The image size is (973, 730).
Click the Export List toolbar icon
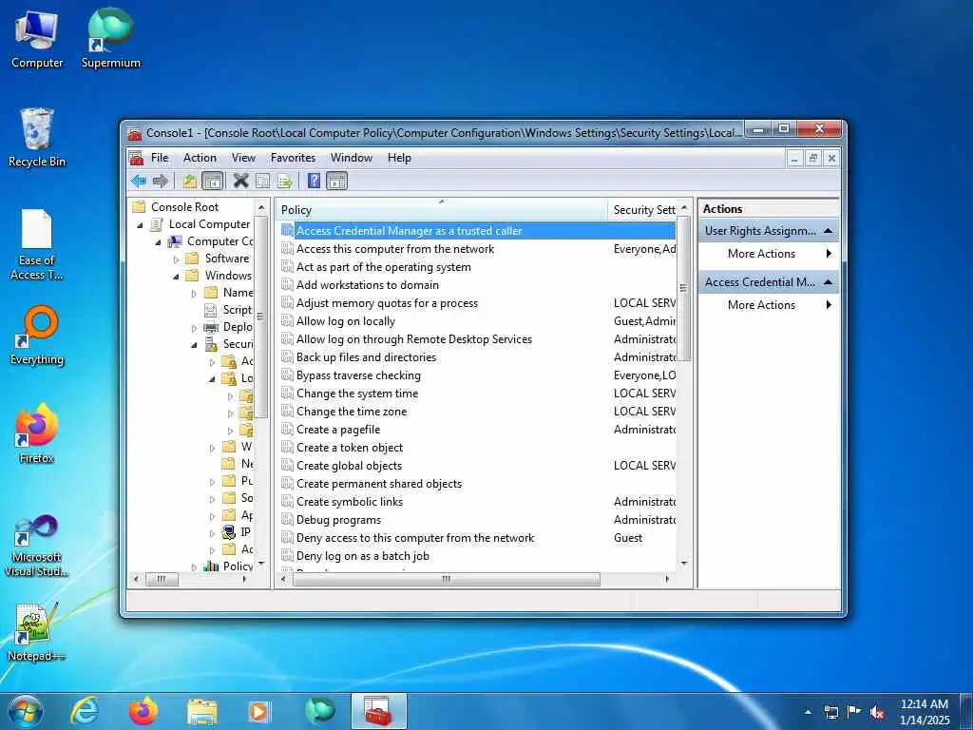click(x=285, y=182)
